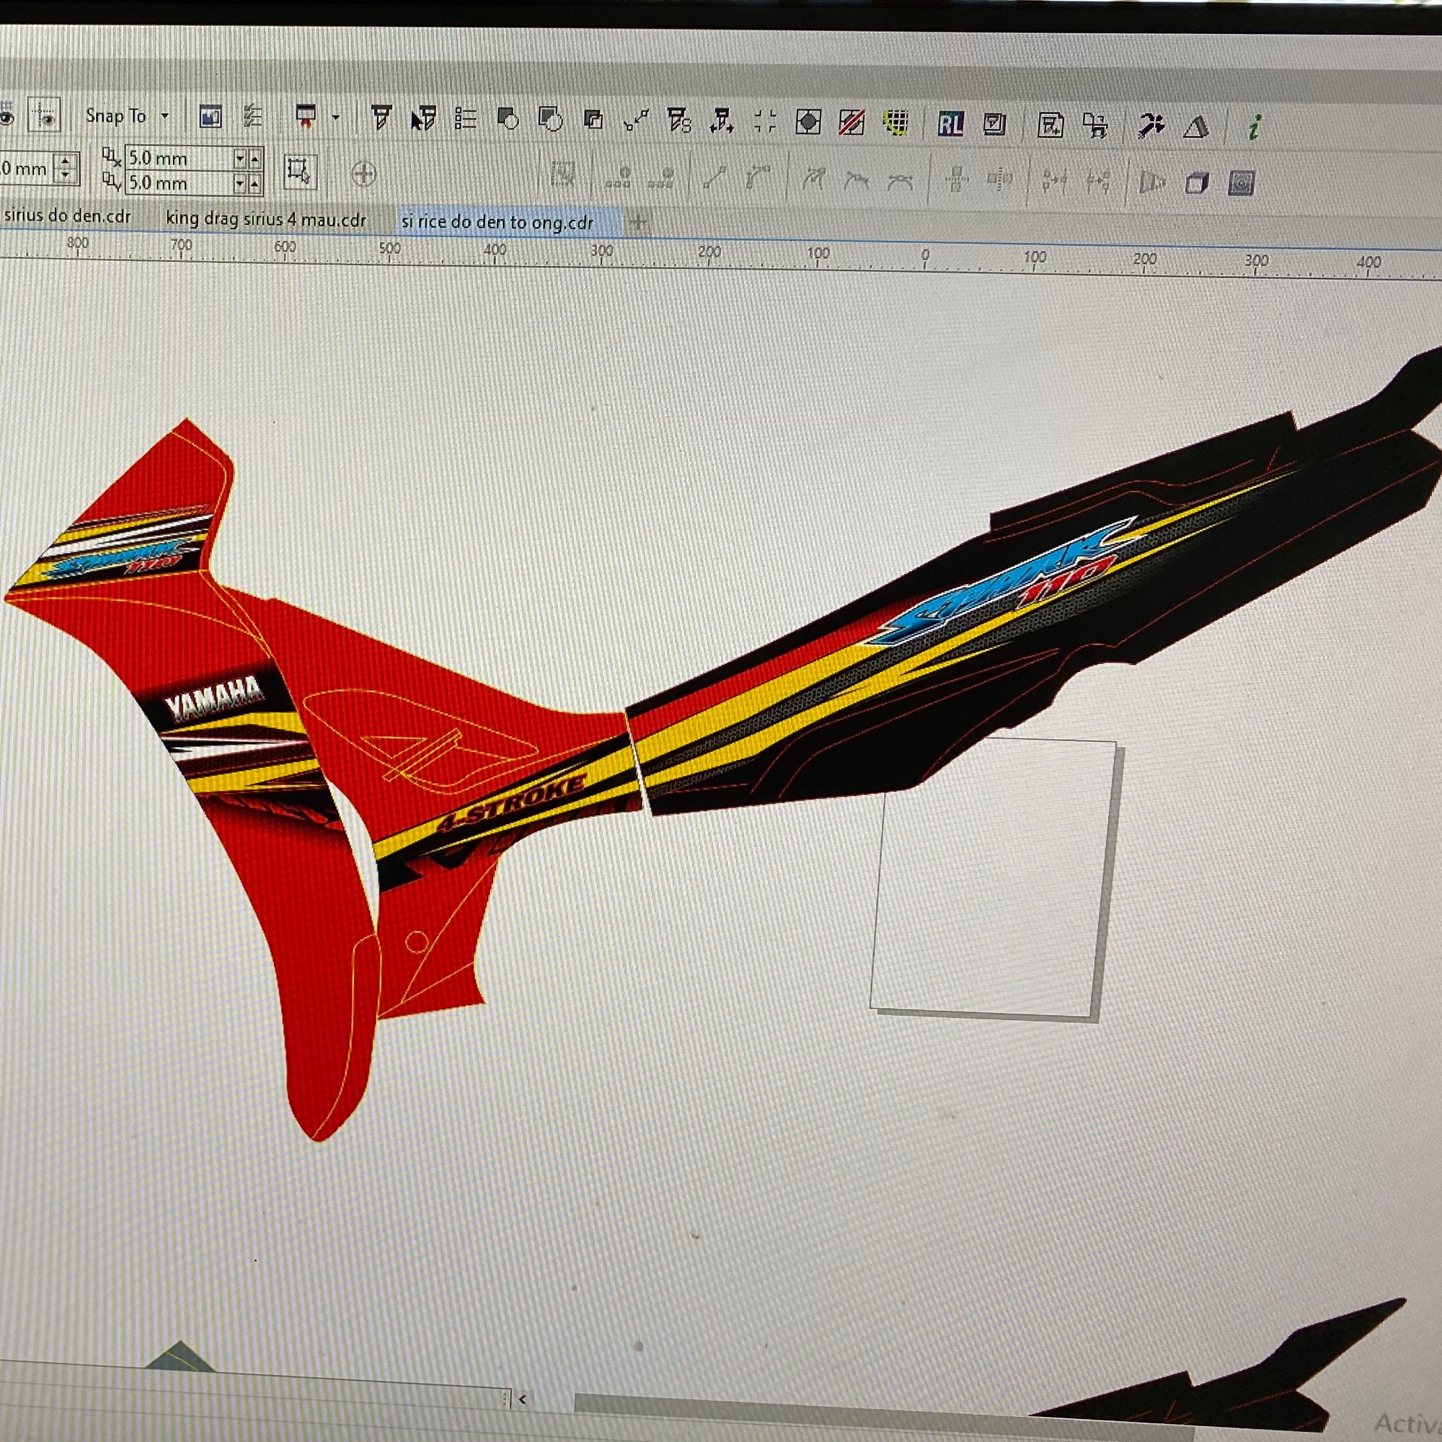The width and height of the screenshot is (1442, 1442).
Task: Click the RL toolbar icon
Action: (950, 123)
